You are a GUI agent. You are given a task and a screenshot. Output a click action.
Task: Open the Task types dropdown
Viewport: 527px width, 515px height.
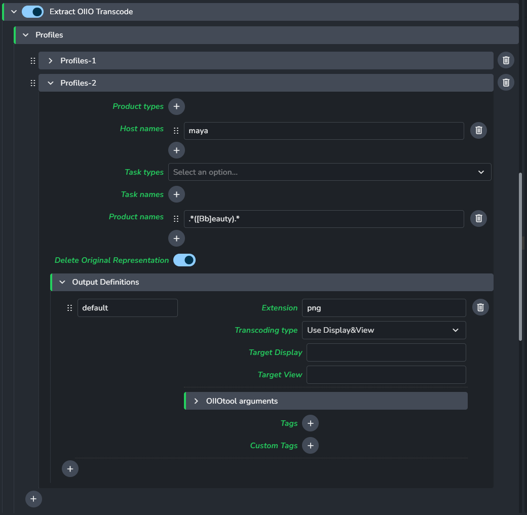(x=329, y=172)
